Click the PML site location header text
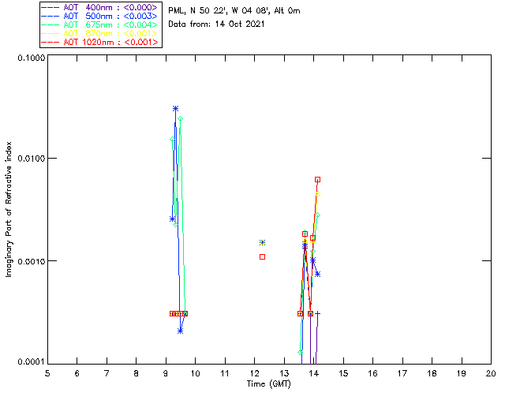Screen dimensions: 505x404 point(234,11)
